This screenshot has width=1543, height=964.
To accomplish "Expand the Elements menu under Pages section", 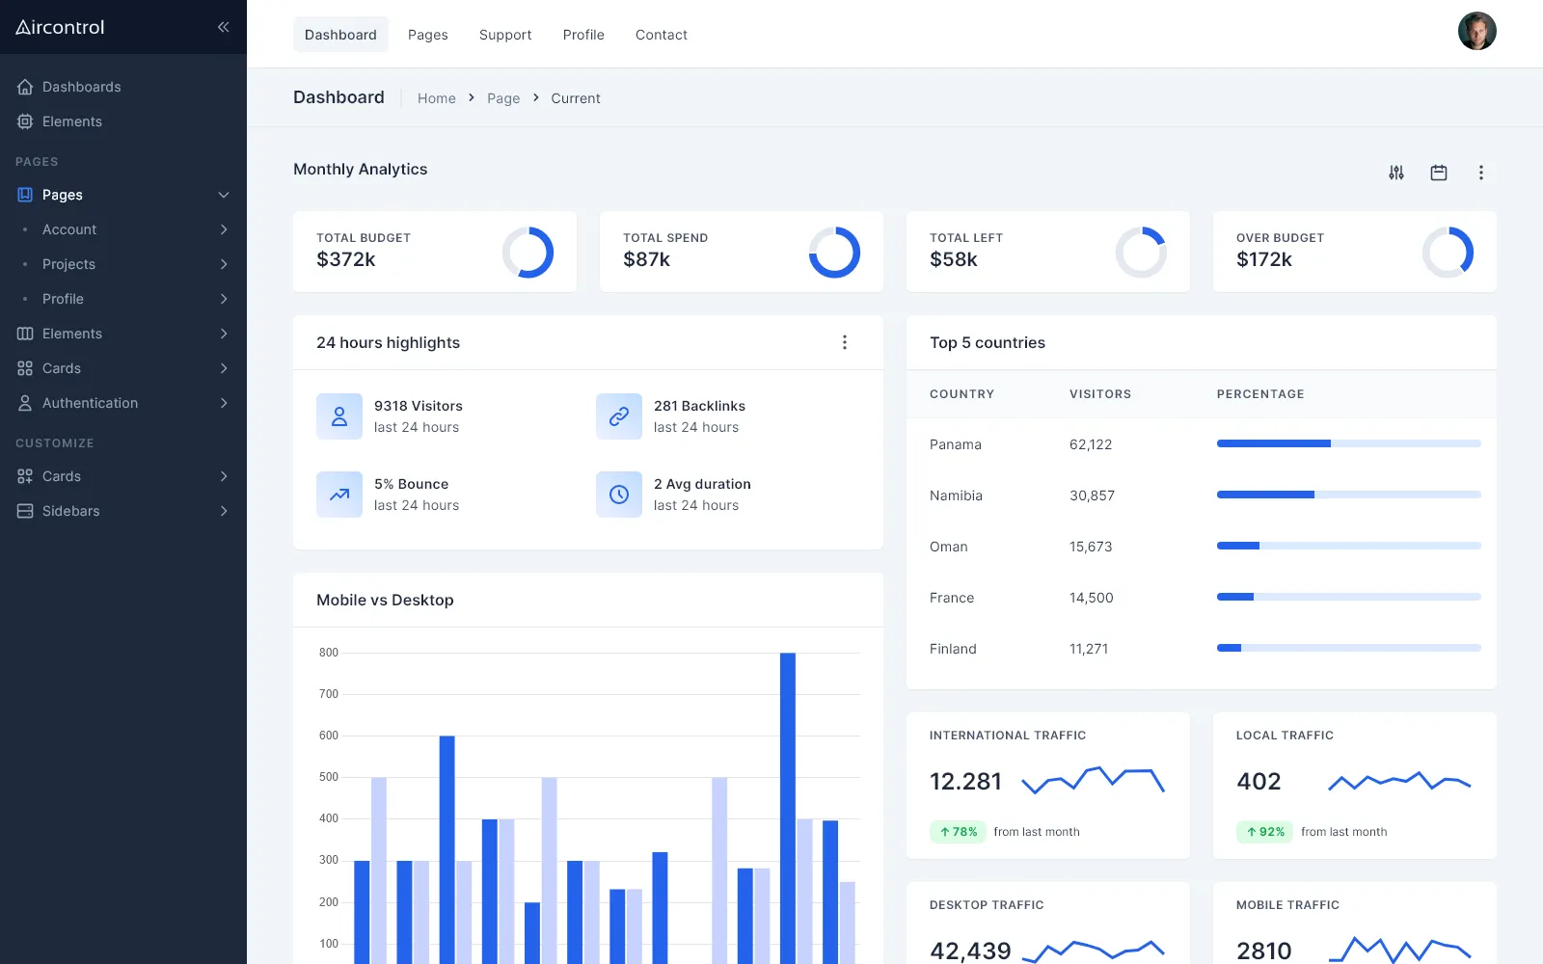I will 224,334.
